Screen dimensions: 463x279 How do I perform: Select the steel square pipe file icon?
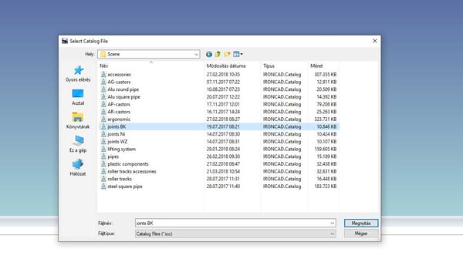pyautogui.click(x=103, y=187)
